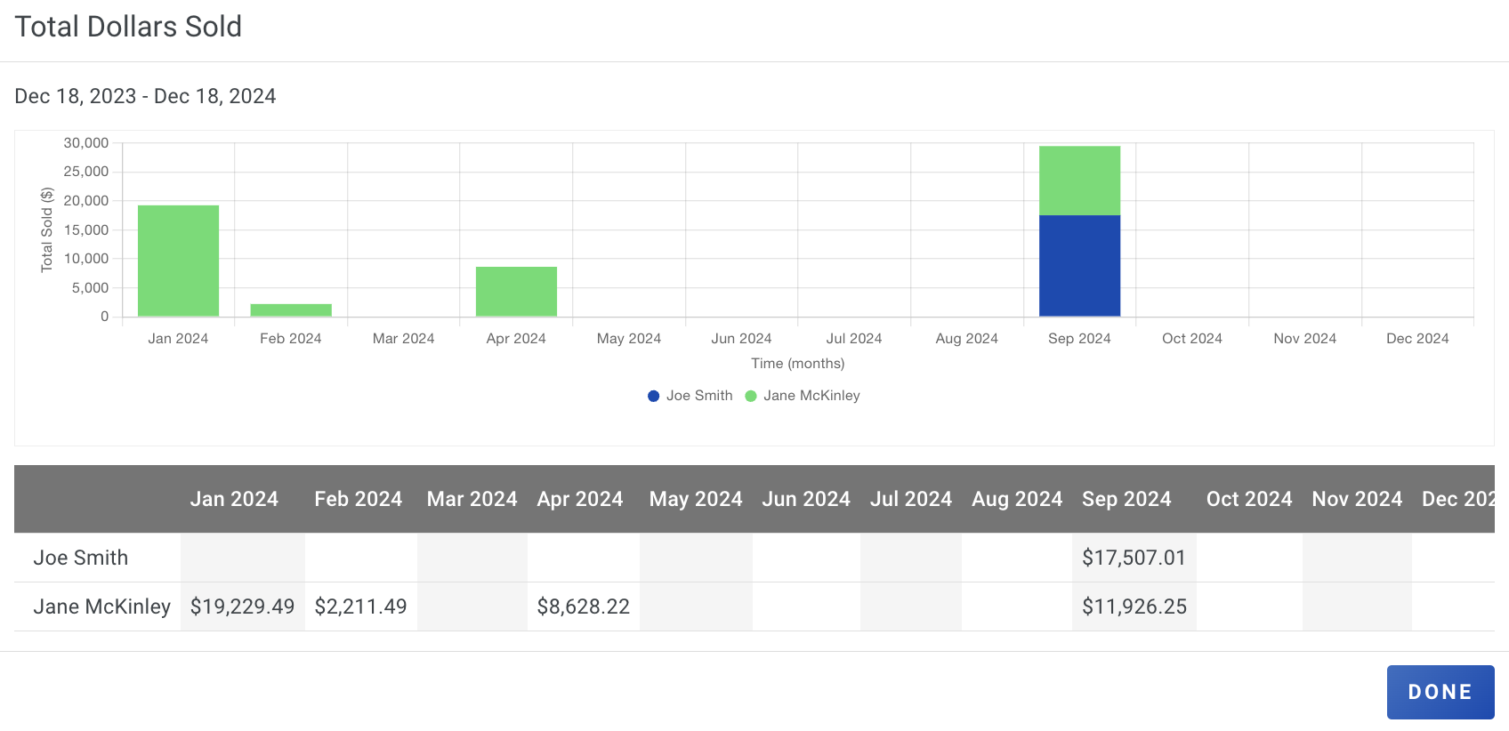Click the DONE button
Viewport: 1509px width, 731px height.
1440,692
